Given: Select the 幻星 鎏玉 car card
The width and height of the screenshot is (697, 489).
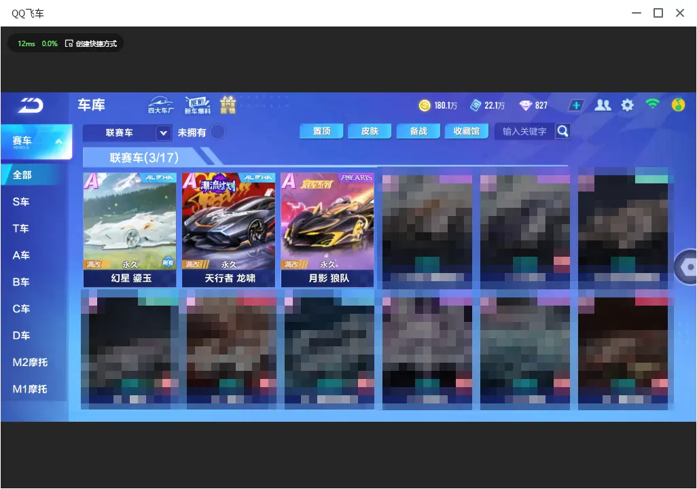Looking at the screenshot, I should [130, 230].
